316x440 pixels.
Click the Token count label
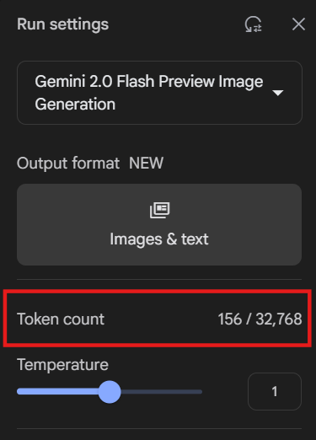pos(61,319)
